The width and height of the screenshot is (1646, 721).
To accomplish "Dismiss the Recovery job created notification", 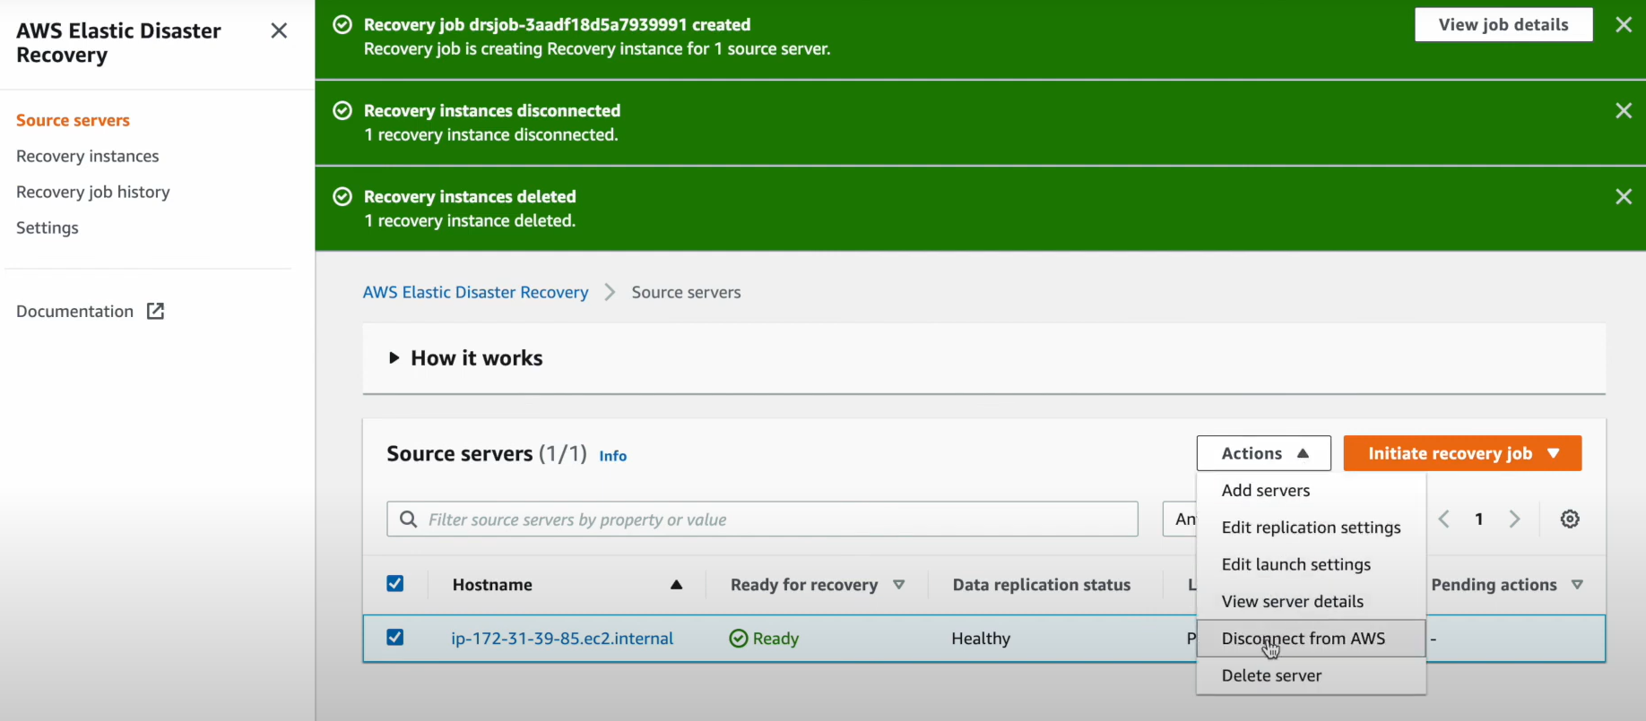I will 1624,25.
